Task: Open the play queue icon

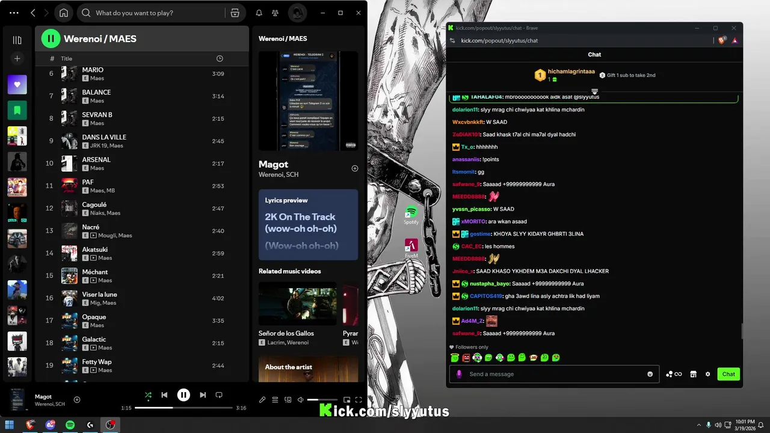Action: coord(275,400)
